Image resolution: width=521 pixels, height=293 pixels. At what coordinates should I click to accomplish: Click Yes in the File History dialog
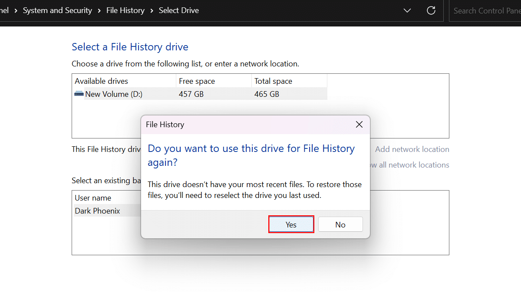[291, 224]
